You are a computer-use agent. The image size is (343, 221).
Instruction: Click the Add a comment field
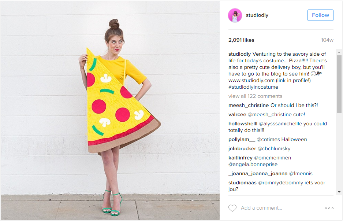point(261,208)
